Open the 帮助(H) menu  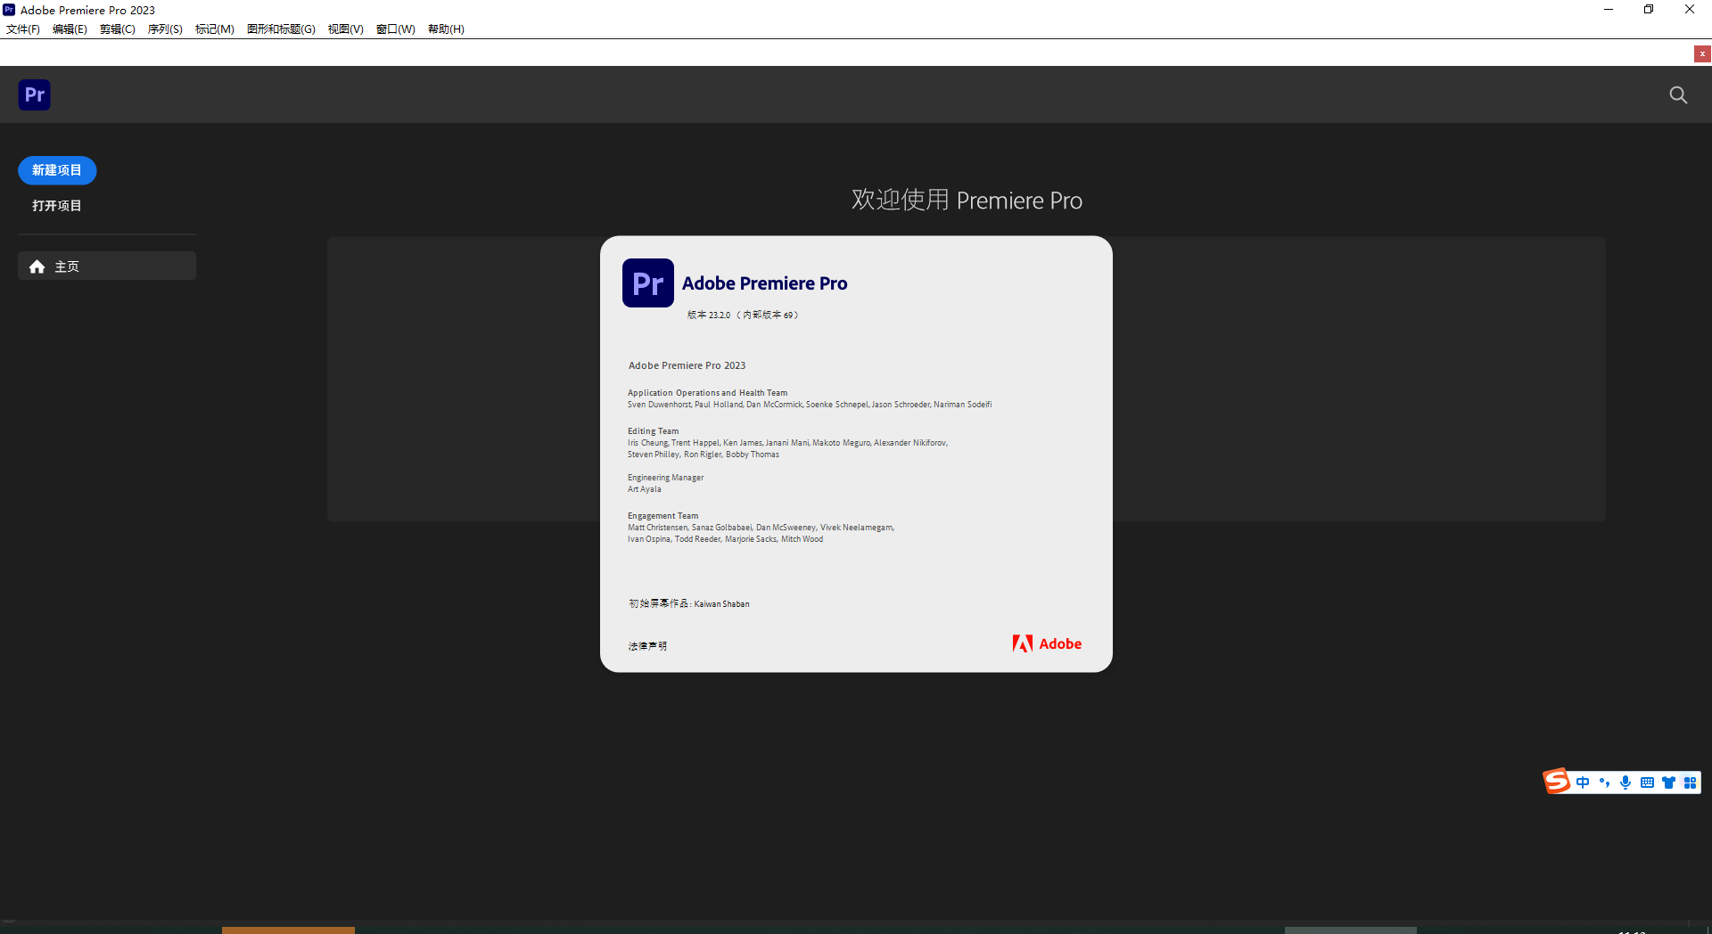tap(445, 29)
